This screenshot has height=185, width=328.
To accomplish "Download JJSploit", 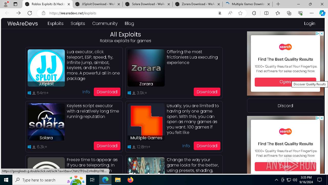I will point(107,92).
